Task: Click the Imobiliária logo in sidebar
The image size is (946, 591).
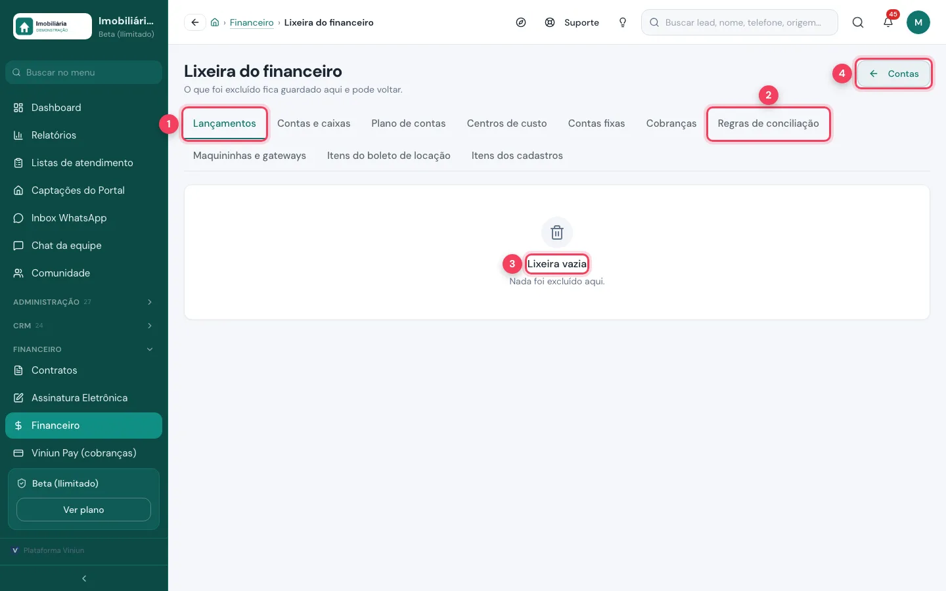Action: click(x=53, y=26)
